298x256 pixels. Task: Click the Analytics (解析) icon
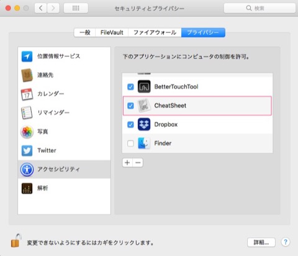(x=27, y=188)
